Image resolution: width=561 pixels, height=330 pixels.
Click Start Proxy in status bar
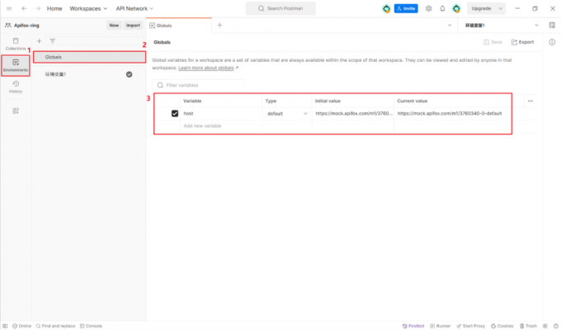click(470, 326)
